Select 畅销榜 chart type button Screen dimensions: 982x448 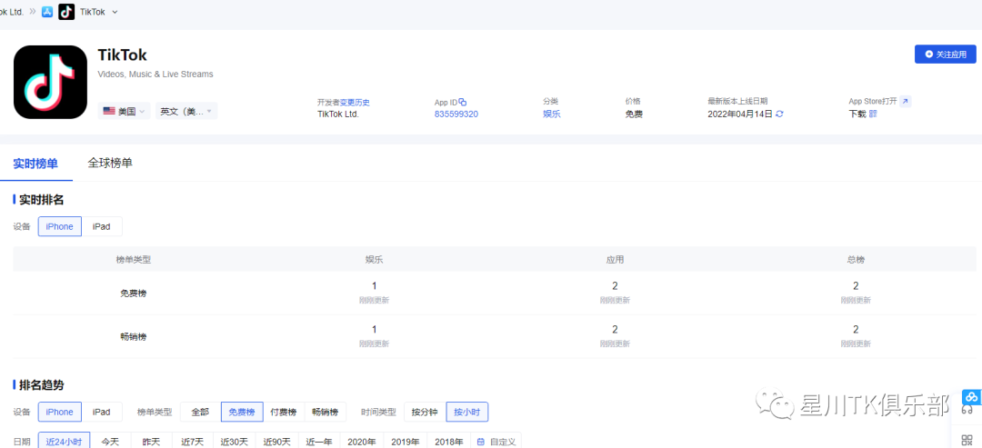325,412
